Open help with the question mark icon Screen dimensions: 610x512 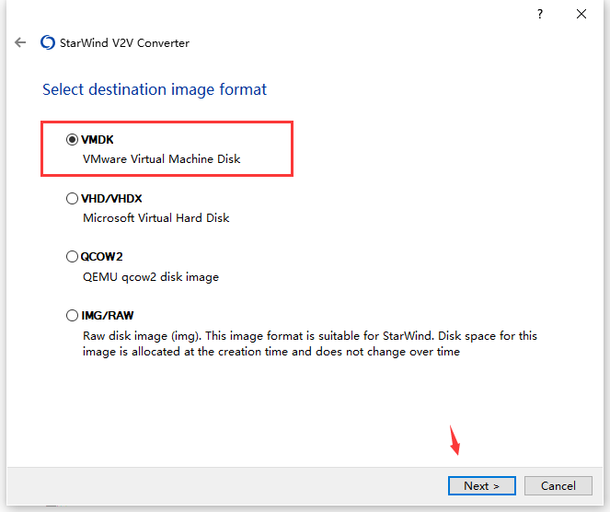point(540,15)
